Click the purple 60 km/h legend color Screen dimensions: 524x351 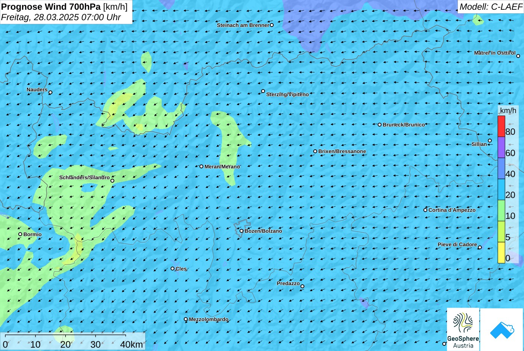tap(501, 147)
